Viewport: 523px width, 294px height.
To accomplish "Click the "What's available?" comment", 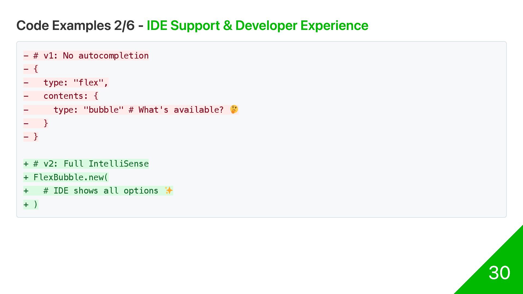I will click(x=181, y=110).
